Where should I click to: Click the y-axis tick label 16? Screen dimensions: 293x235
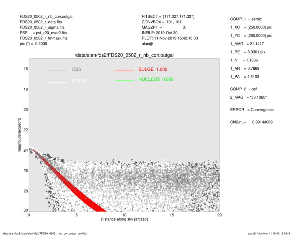[x=25, y=69]
